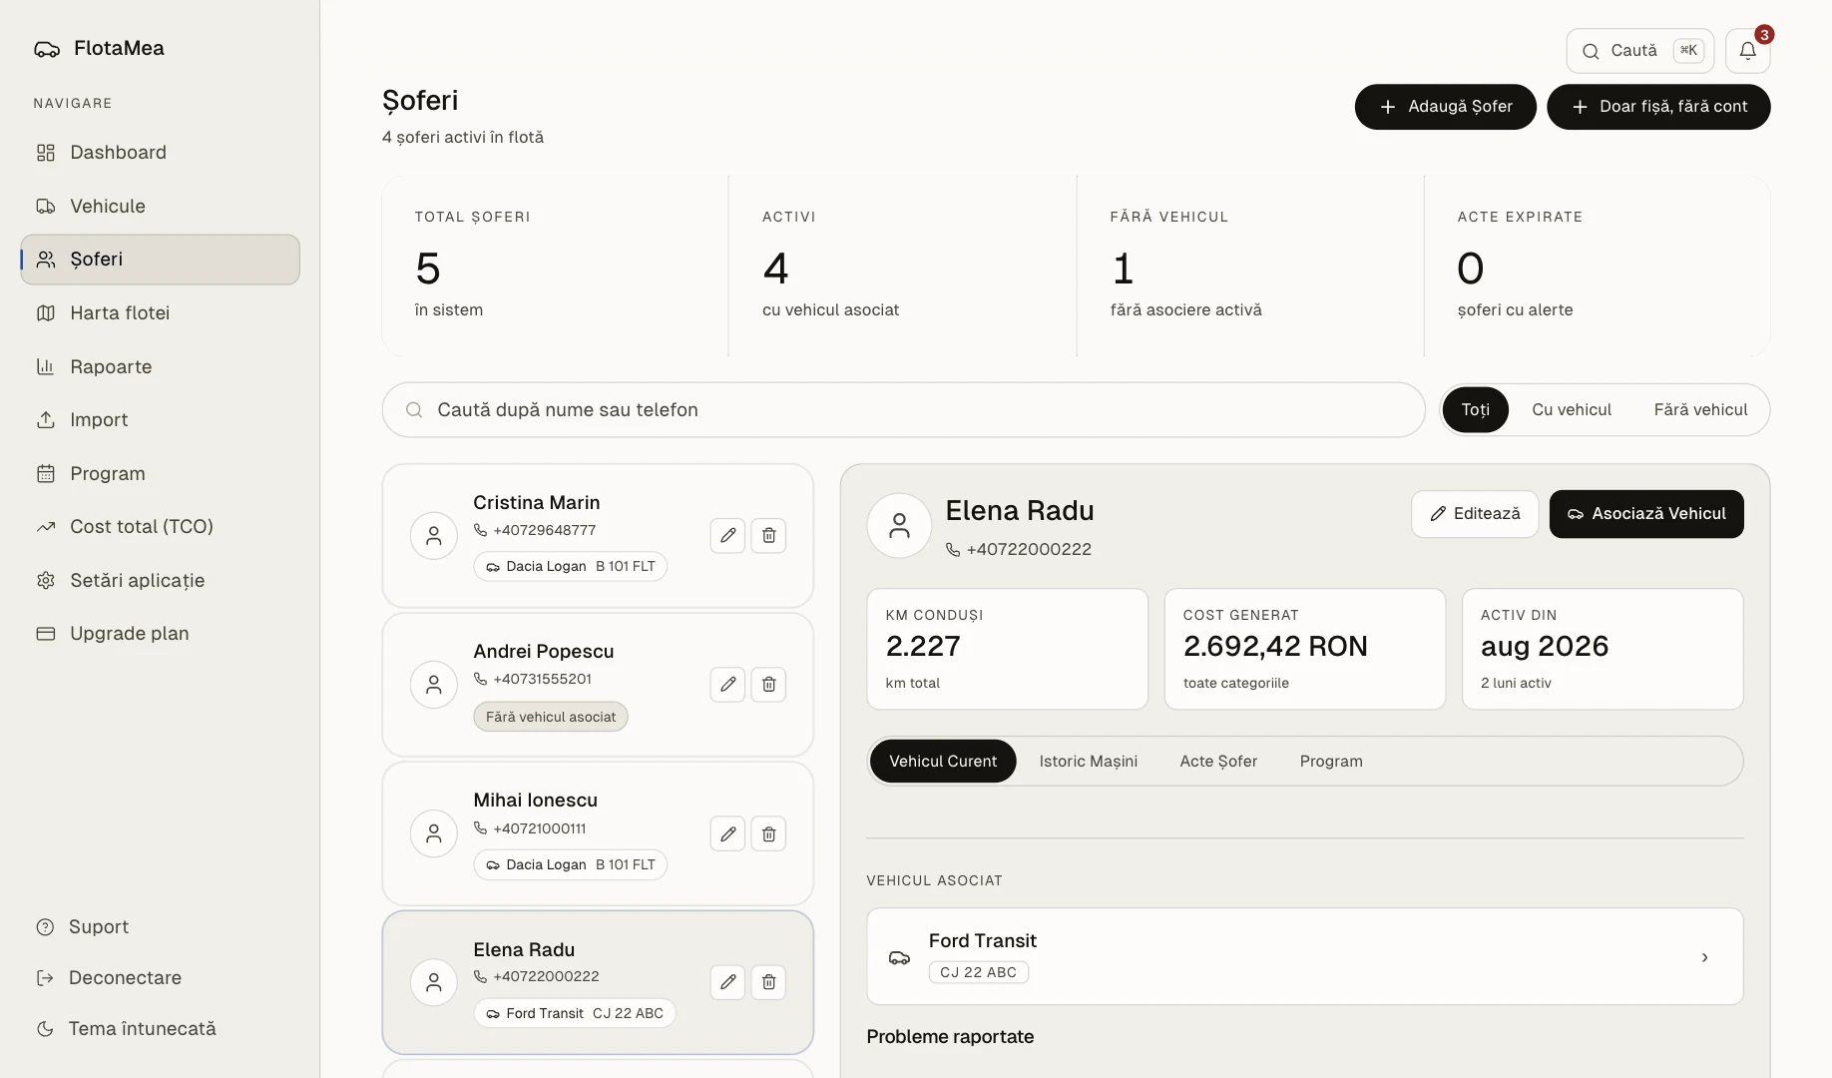The height and width of the screenshot is (1078, 1832).
Task: Open Dashboard in sidebar
Action: click(160, 153)
